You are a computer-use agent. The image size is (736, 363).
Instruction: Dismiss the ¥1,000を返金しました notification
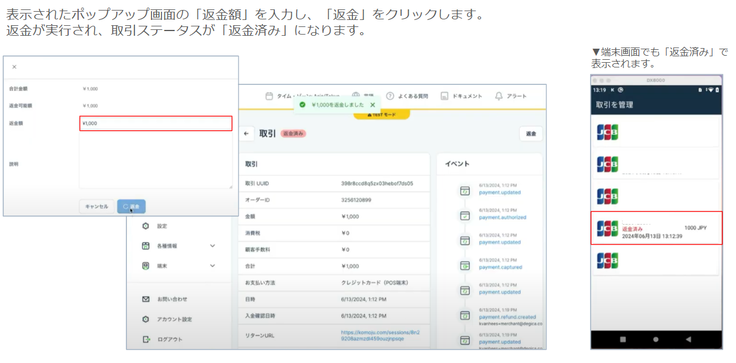click(372, 104)
